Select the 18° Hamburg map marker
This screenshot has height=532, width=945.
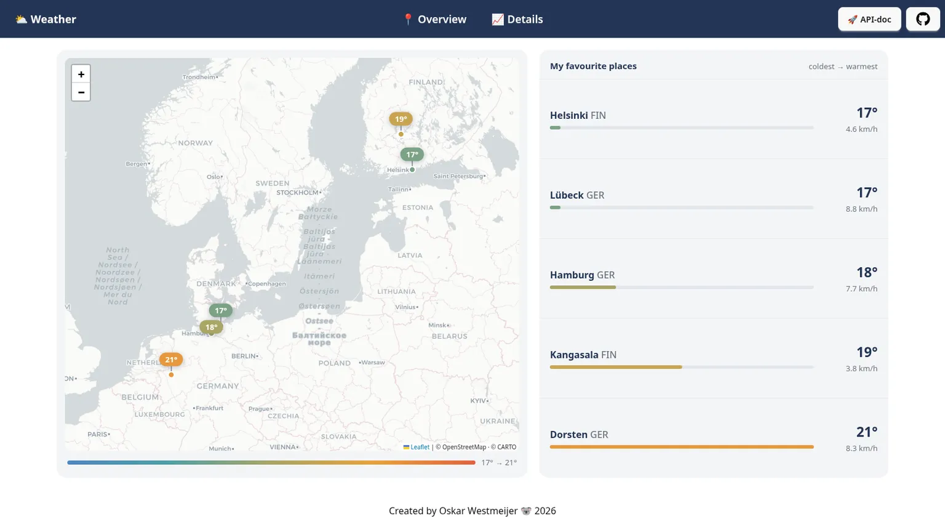pyautogui.click(x=211, y=327)
